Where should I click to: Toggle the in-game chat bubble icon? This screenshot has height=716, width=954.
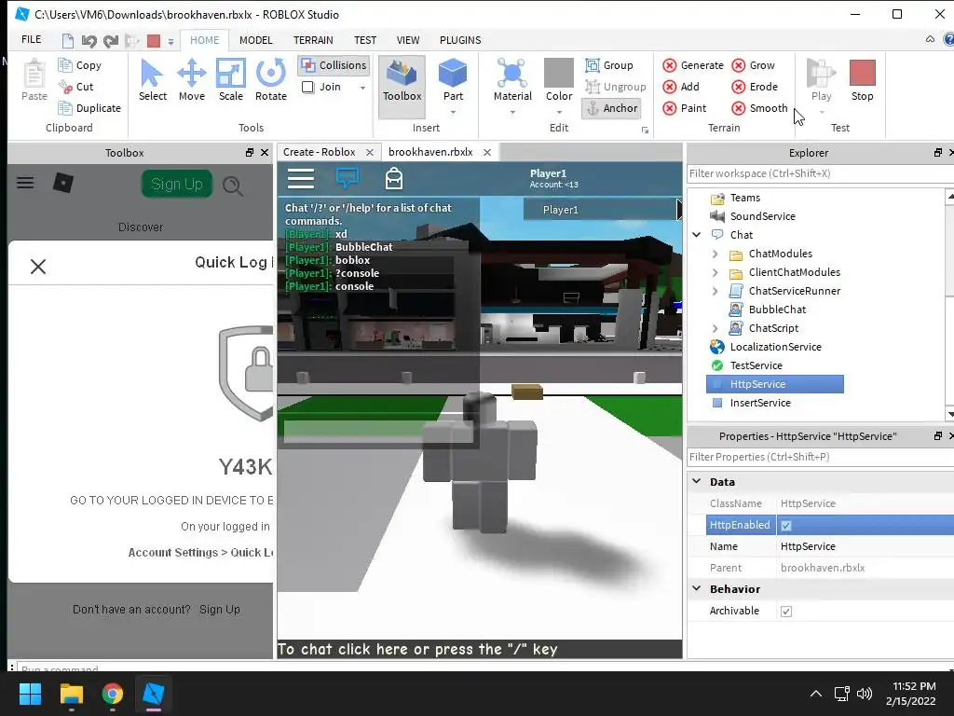click(348, 178)
